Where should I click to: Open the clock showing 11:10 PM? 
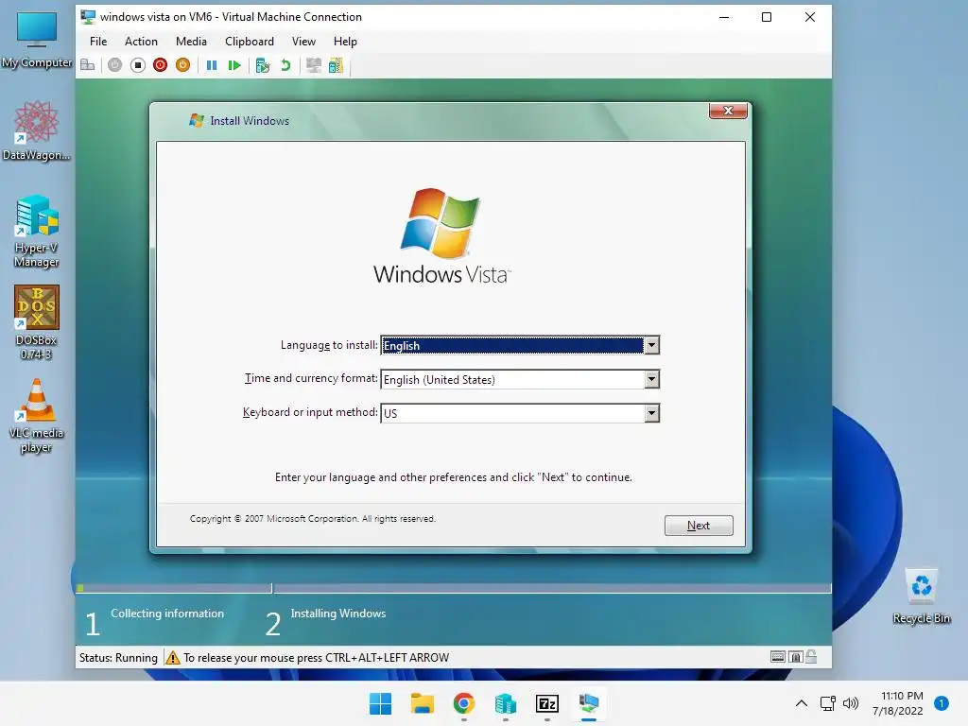(x=898, y=703)
